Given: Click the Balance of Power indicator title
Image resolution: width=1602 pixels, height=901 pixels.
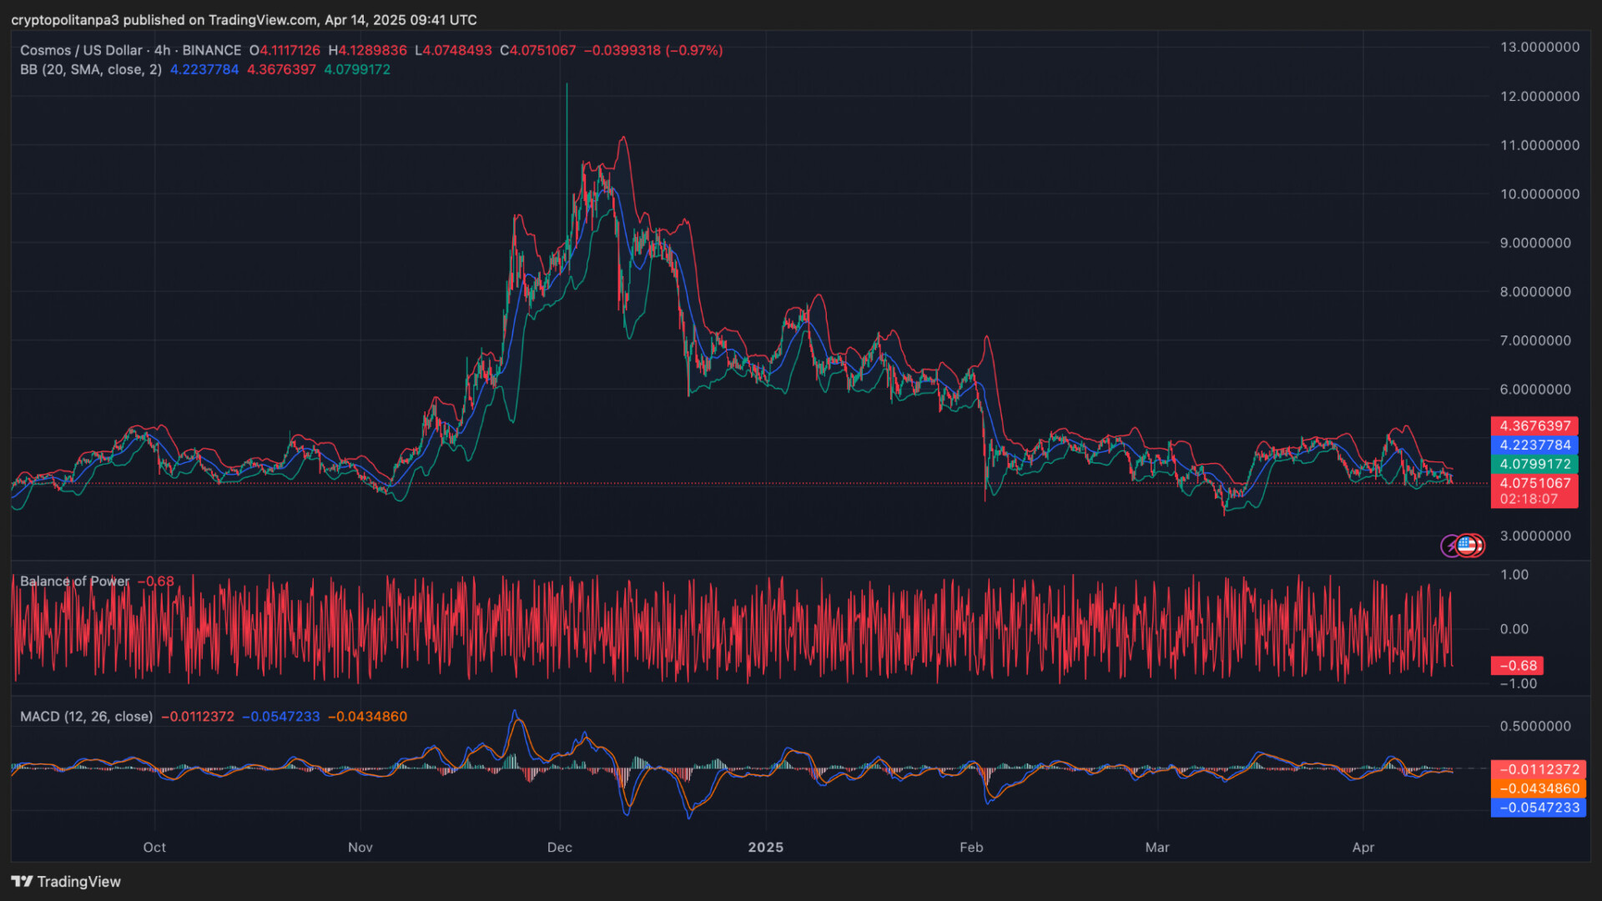Looking at the screenshot, I should coord(75,581).
